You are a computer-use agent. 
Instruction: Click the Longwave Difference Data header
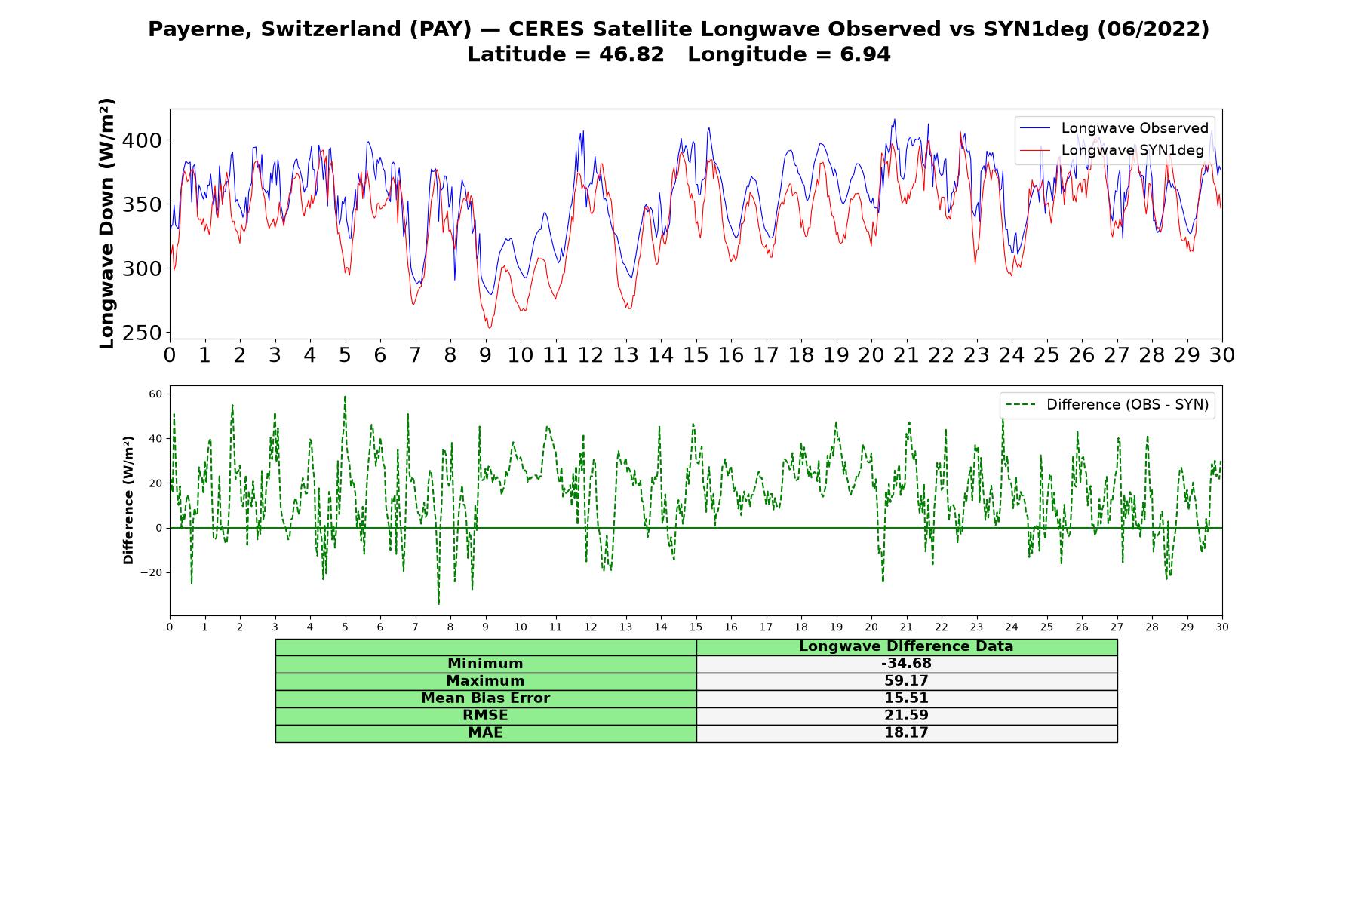[906, 646]
